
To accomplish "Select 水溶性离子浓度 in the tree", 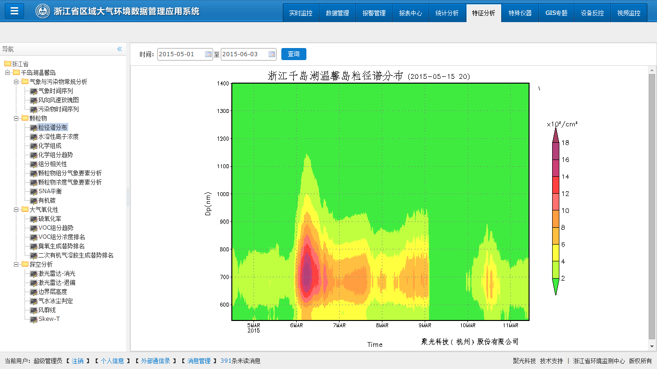I will [58, 137].
